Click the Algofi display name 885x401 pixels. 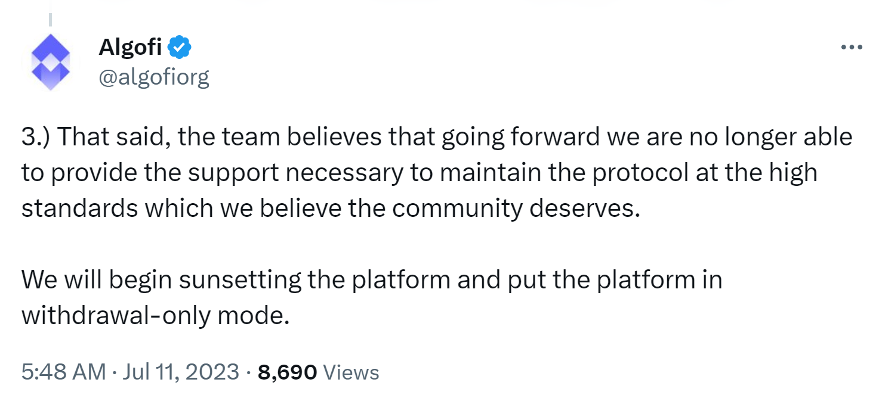coord(130,46)
